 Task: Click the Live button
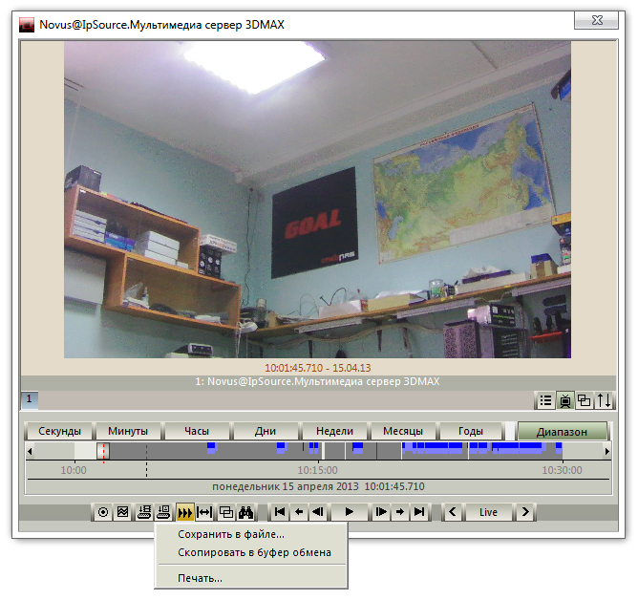(x=488, y=512)
